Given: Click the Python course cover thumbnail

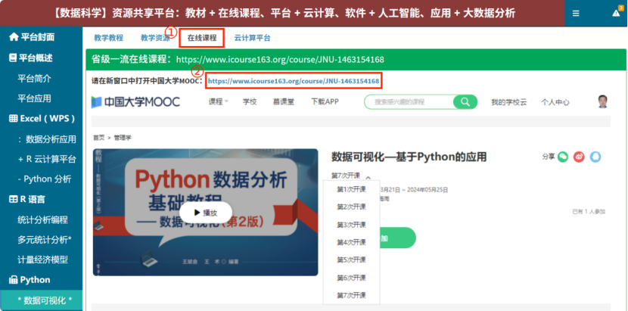Looking at the screenshot, I should (206, 213).
